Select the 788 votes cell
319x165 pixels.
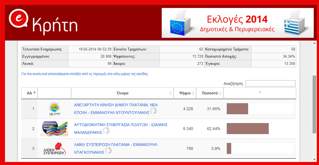tap(190, 148)
